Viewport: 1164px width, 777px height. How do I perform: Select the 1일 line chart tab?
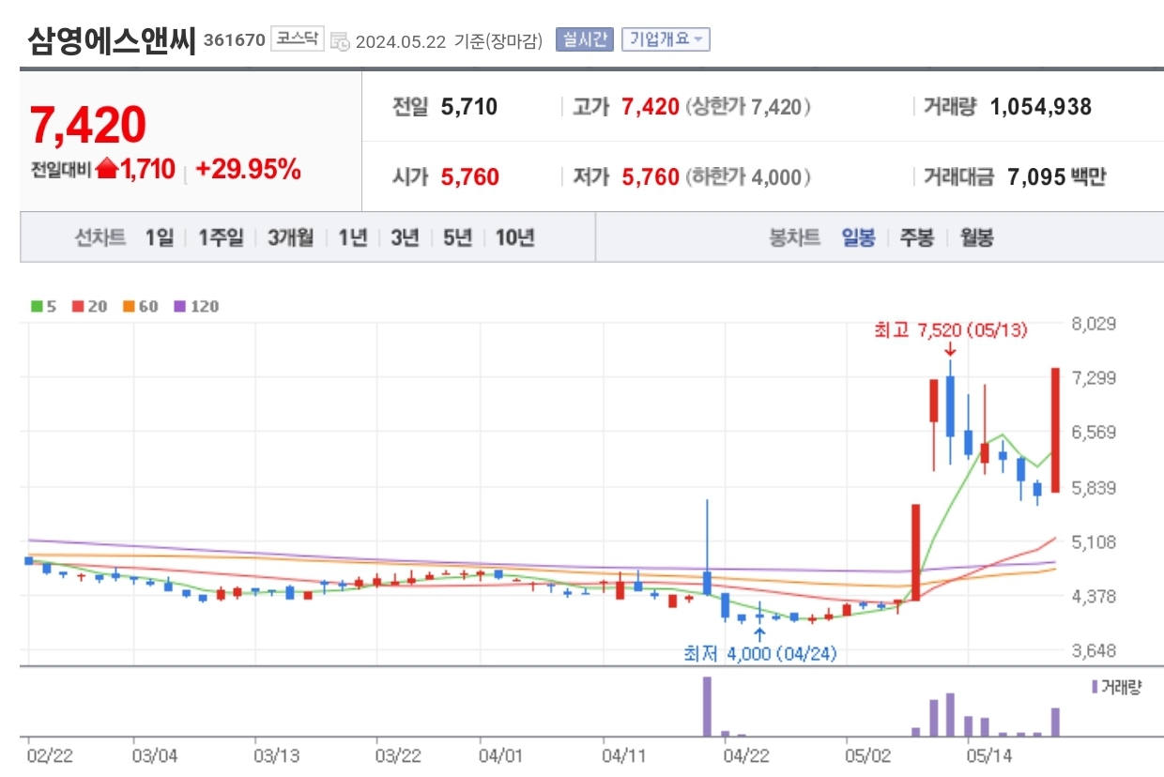(159, 238)
